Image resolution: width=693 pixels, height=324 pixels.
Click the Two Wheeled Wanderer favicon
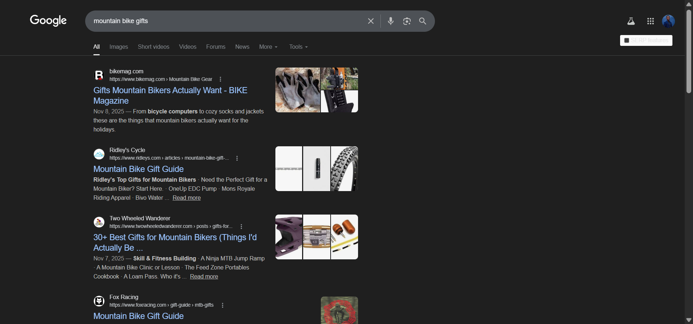99,222
